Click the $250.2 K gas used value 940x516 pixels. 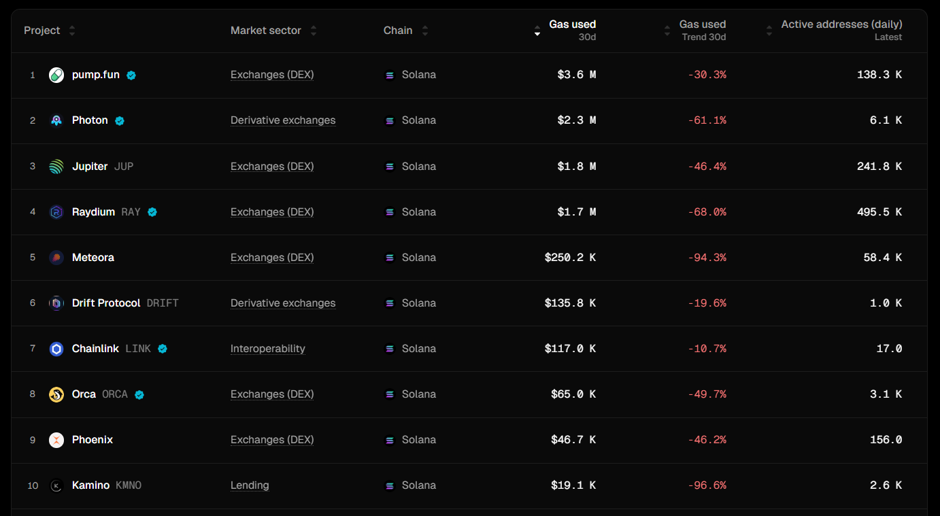(x=570, y=258)
